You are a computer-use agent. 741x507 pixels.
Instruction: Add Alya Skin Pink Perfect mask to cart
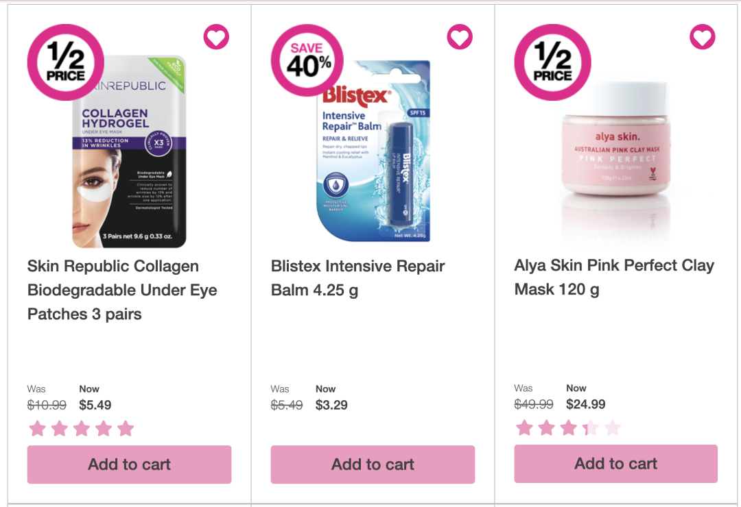click(615, 464)
